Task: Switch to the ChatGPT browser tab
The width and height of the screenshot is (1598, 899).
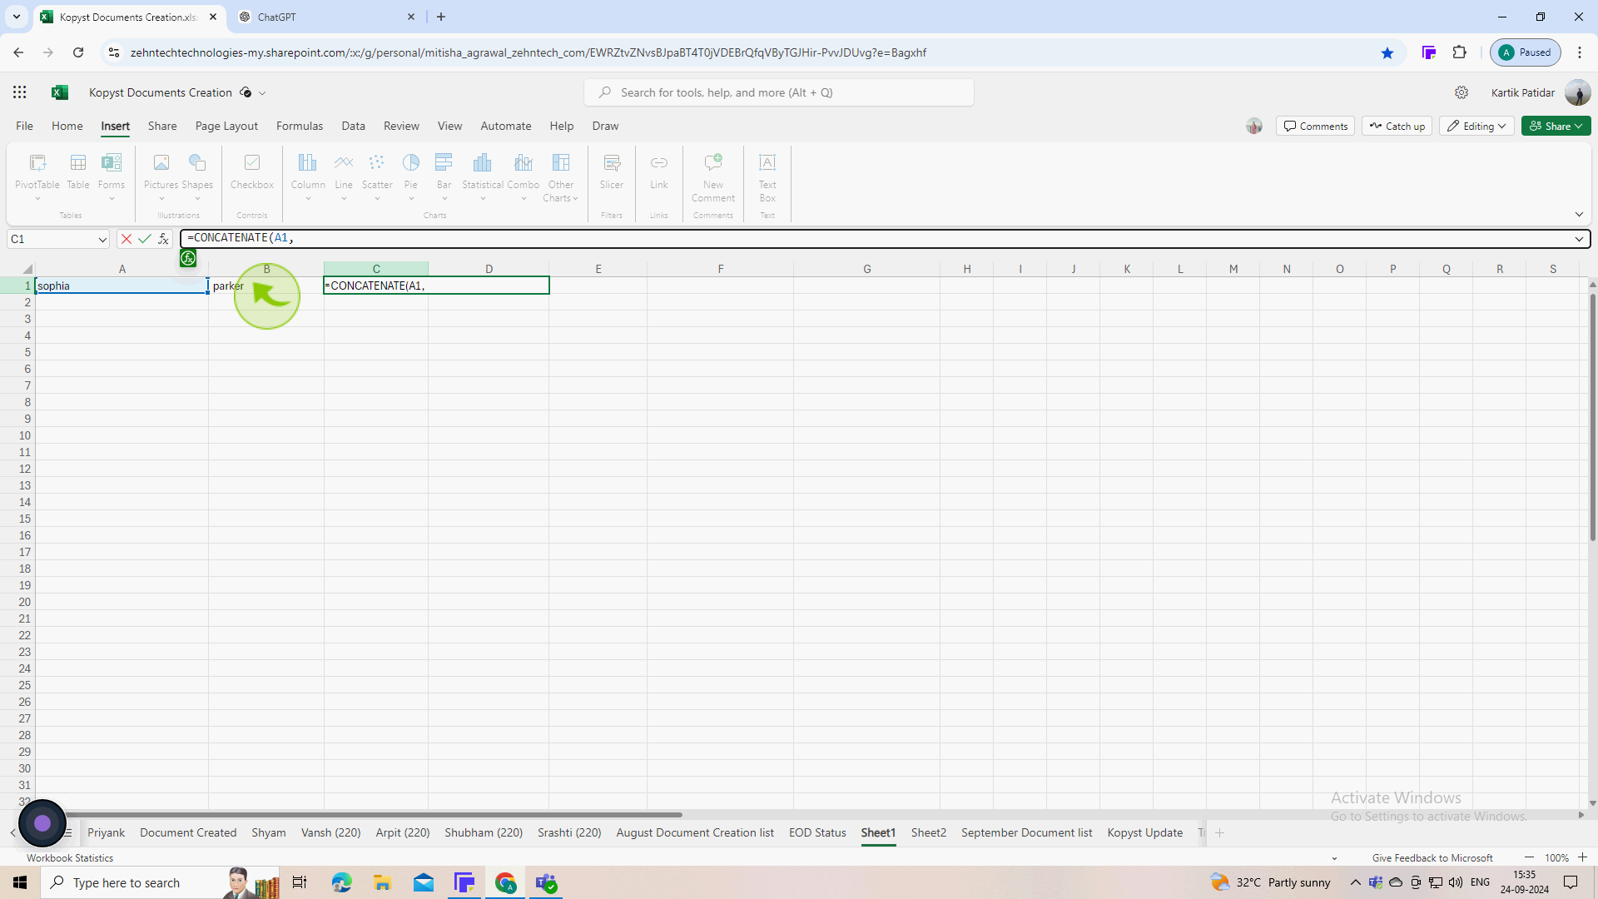Action: pyautogui.click(x=325, y=17)
